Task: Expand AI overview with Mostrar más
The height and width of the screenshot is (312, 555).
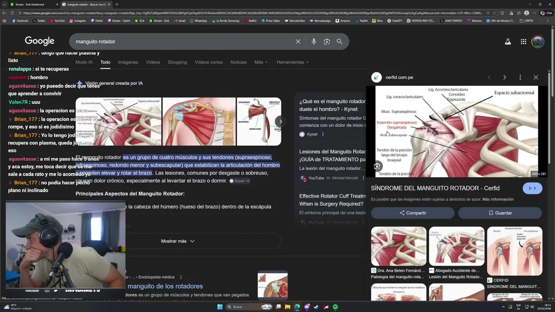Action: (178, 241)
